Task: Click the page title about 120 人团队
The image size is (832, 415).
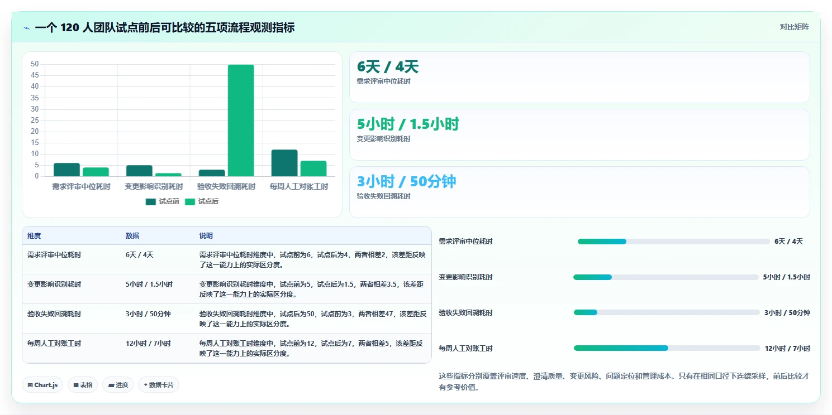Action: 164,28
